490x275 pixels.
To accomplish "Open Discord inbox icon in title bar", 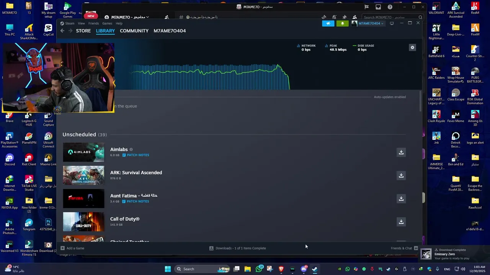I will pyautogui.click(x=378, y=7).
